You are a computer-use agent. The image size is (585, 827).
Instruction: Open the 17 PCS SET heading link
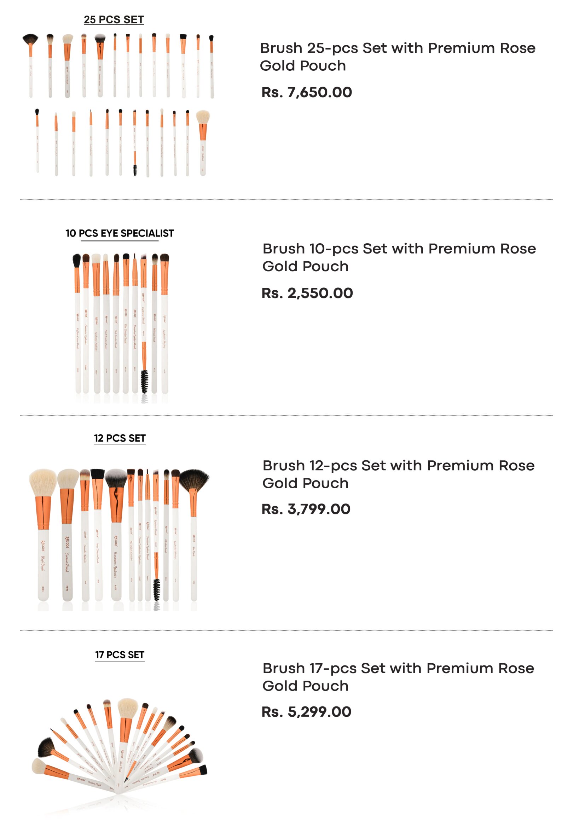tap(120, 655)
